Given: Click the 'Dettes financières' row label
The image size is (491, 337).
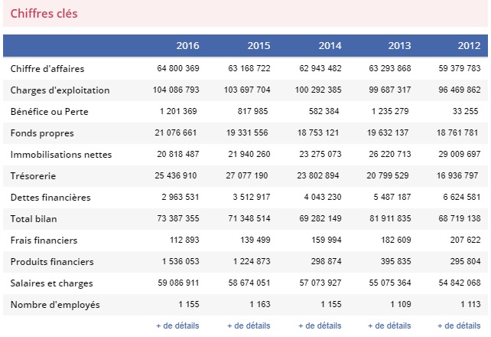Looking at the screenshot, I should click(50, 198).
